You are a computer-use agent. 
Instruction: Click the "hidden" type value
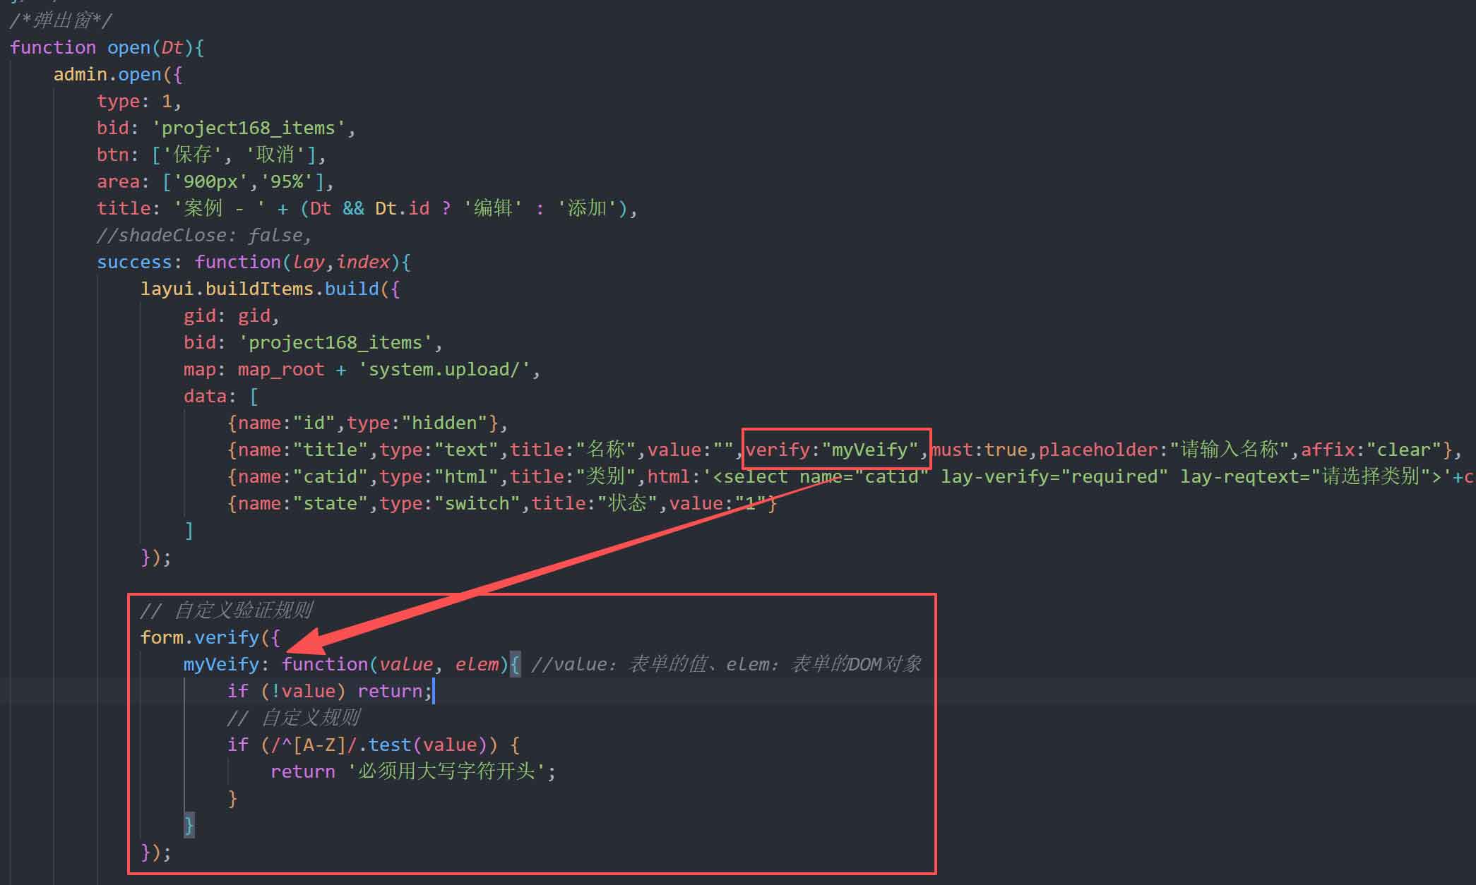coord(444,423)
